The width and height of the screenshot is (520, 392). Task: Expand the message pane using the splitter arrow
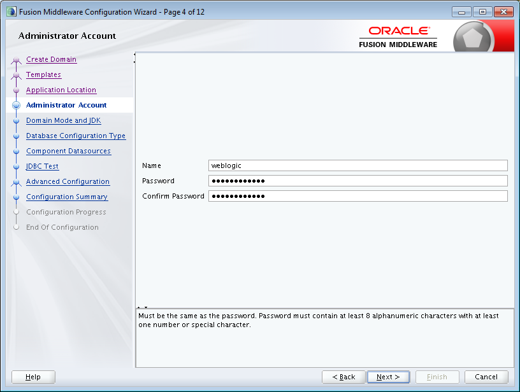(138, 307)
